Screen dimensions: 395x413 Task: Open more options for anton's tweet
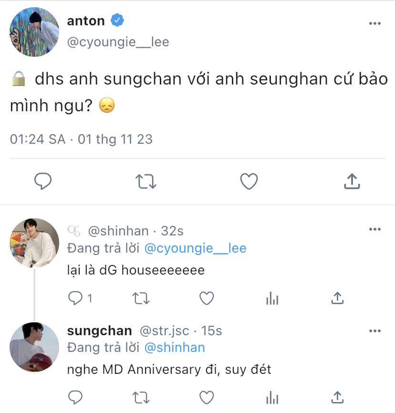tap(375, 23)
